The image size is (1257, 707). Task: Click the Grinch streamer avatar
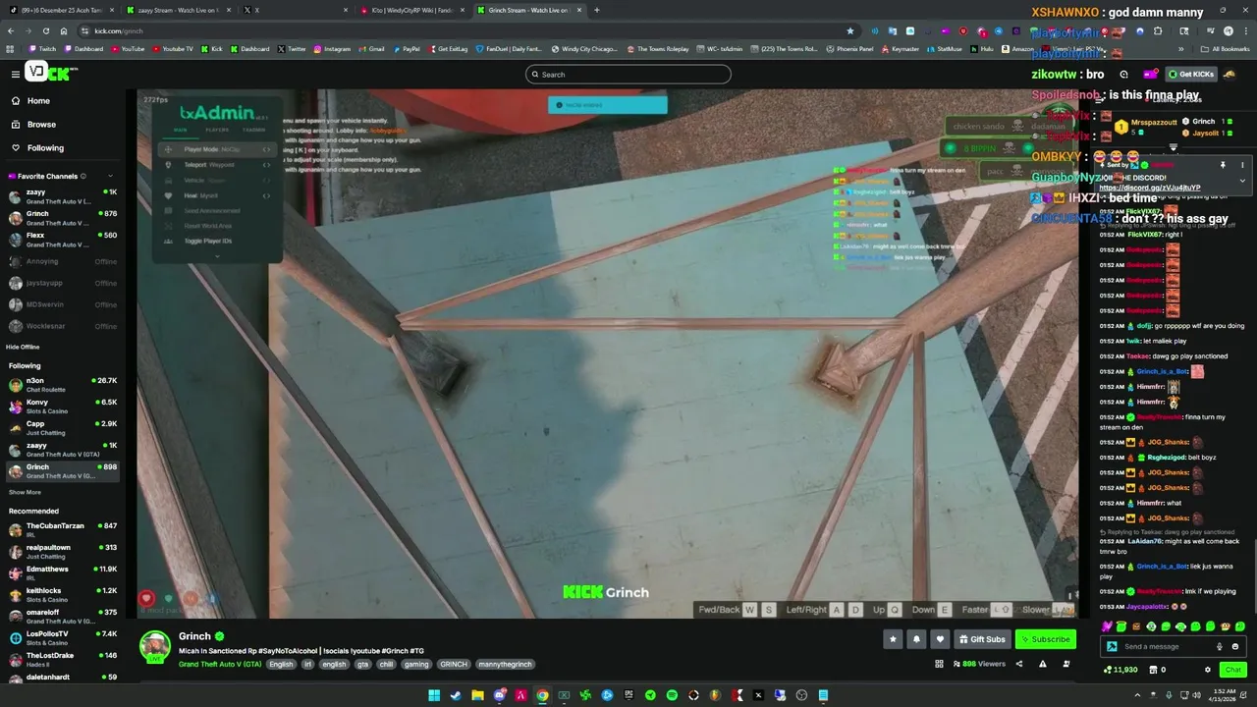pos(155,647)
